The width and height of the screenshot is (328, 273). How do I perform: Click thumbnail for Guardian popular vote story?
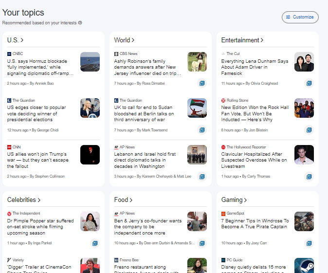click(x=90, y=108)
